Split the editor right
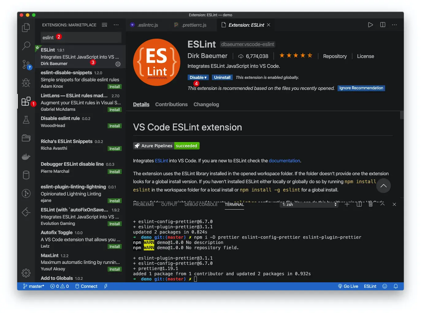The width and height of the screenshot is (421, 313). 383,25
